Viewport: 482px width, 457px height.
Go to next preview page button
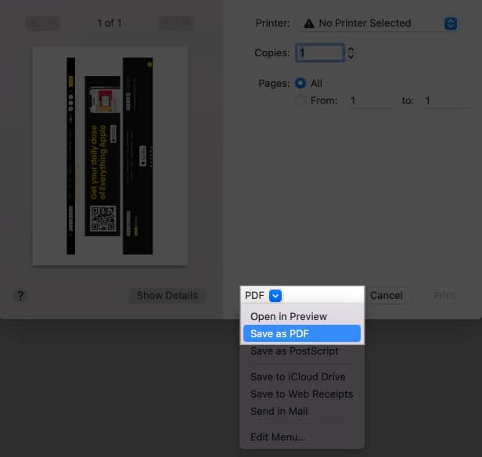(176, 23)
